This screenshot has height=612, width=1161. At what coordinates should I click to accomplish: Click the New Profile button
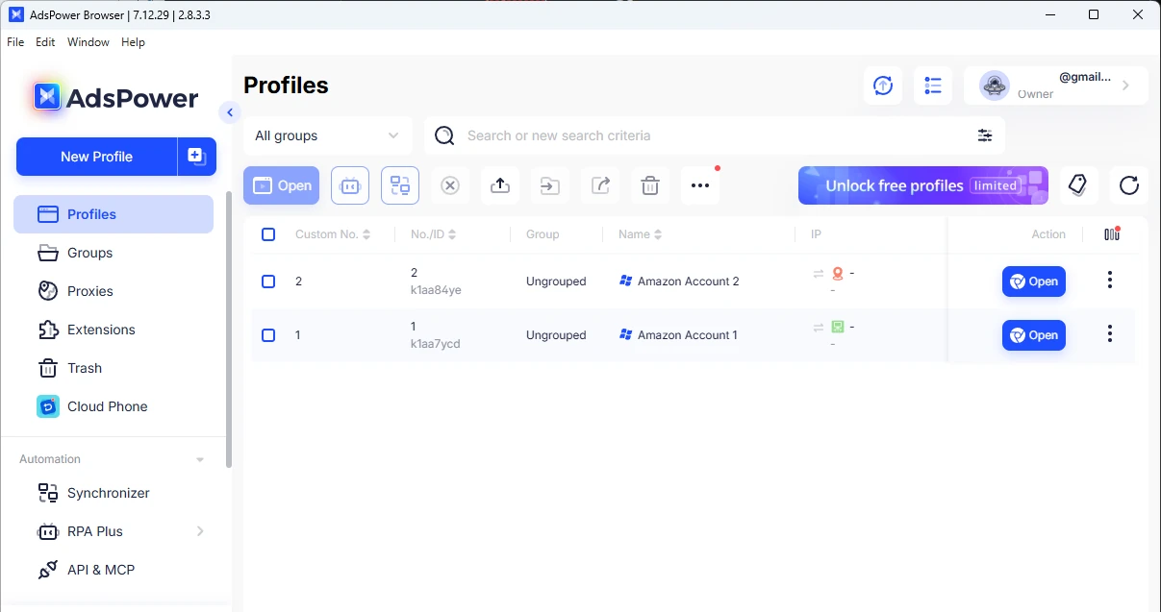pyautogui.click(x=96, y=157)
